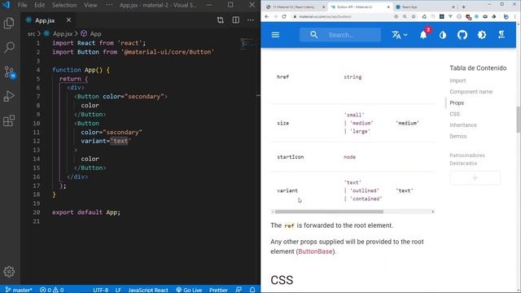The width and height of the screenshot is (521, 293).
Task: Open the Material-UI language dropdown
Action: tap(400, 35)
